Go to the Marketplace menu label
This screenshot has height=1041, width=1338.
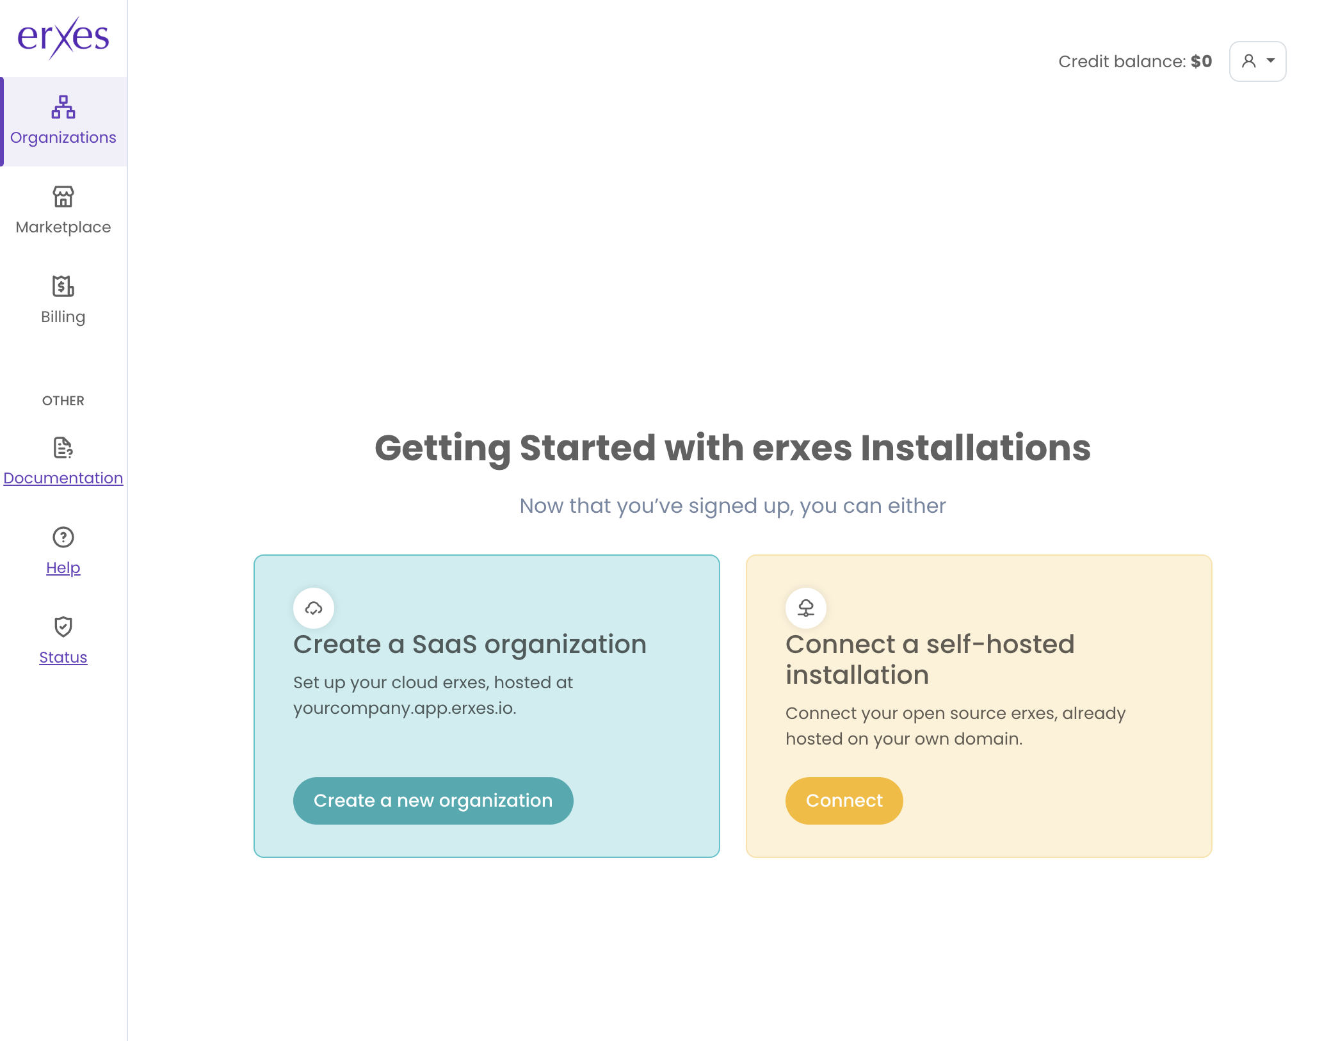(63, 227)
